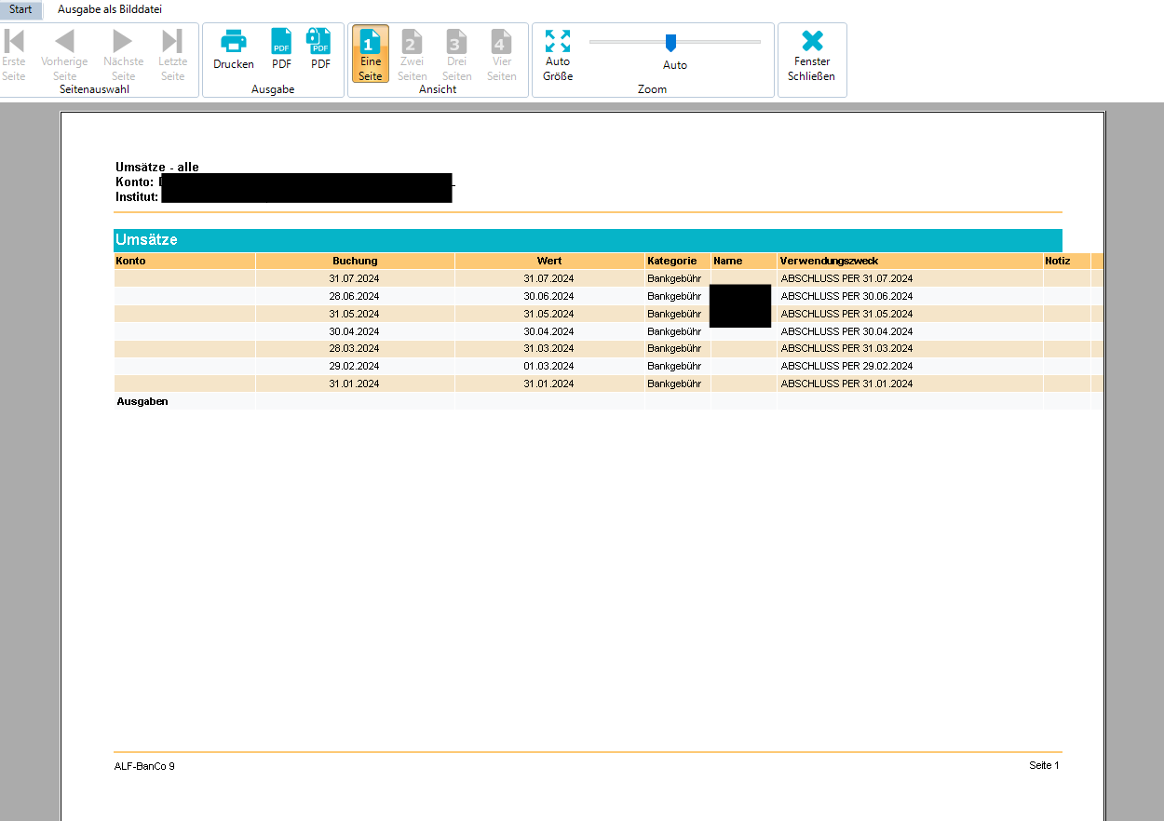The image size is (1164, 821).
Task: Click Wert date 01.03.2024
Action: tap(549, 366)
